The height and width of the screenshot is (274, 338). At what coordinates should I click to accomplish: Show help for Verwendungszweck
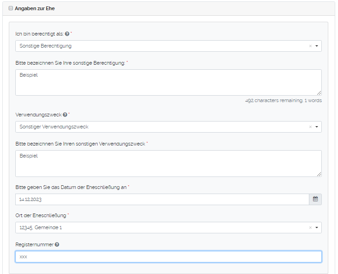[65, 115]
